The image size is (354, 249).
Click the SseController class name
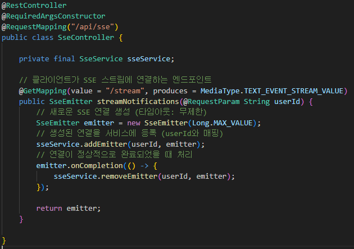86,38
